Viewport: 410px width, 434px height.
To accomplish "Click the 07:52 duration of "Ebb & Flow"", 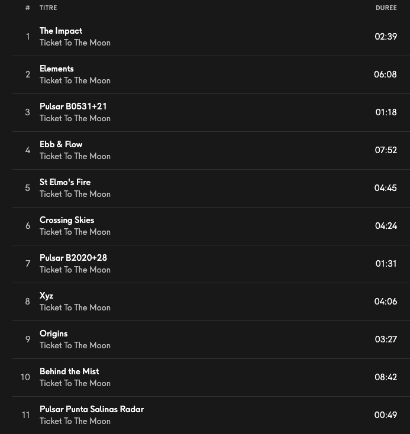I will pyautogui.click(x=386, y=150).
